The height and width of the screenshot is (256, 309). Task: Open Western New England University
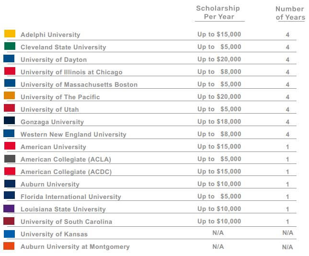[x=73, y=134]
